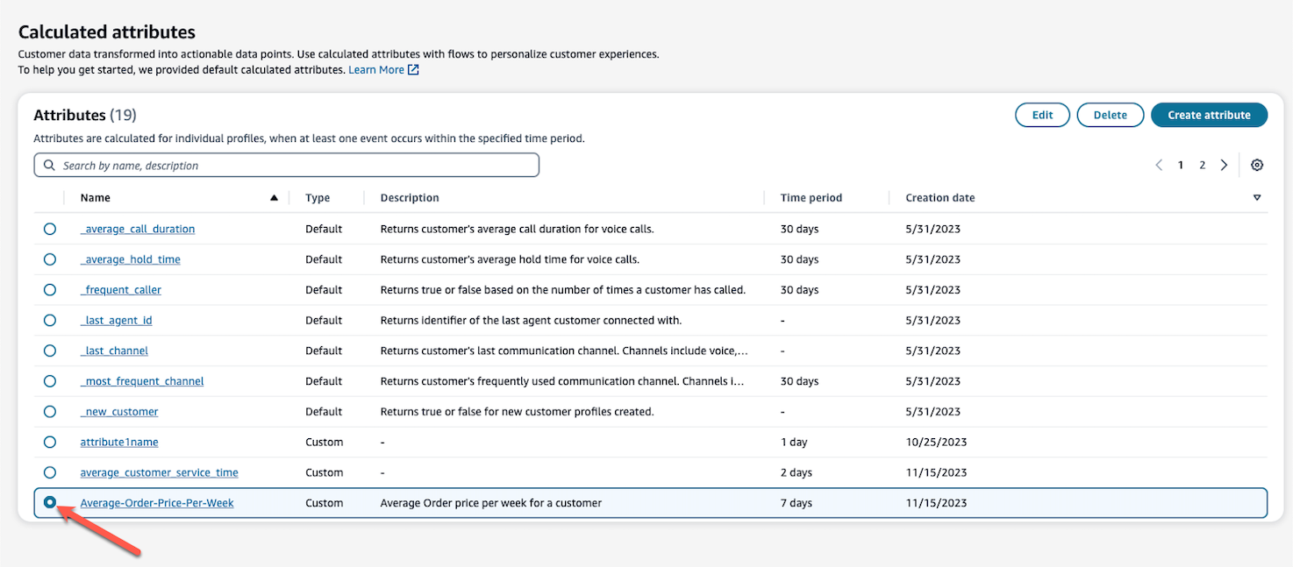
Task: Deselect the Average-Order-Price-Per-Week radio button
Action: pos(50,503)
